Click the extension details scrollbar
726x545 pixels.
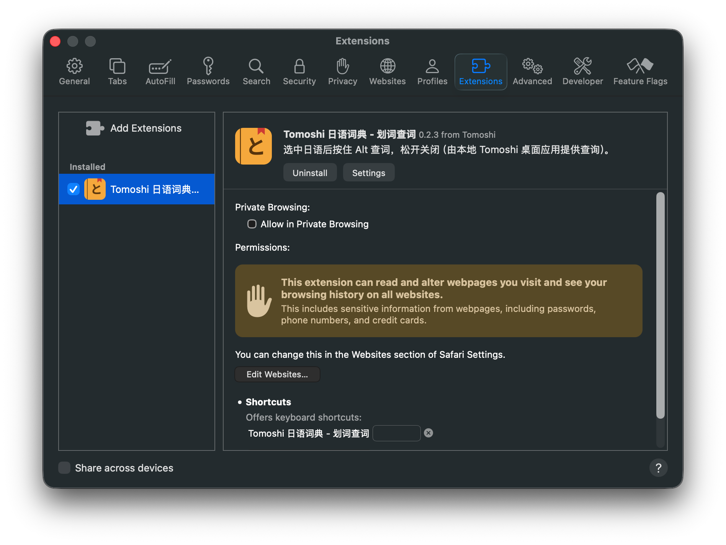tap(660, 305)
